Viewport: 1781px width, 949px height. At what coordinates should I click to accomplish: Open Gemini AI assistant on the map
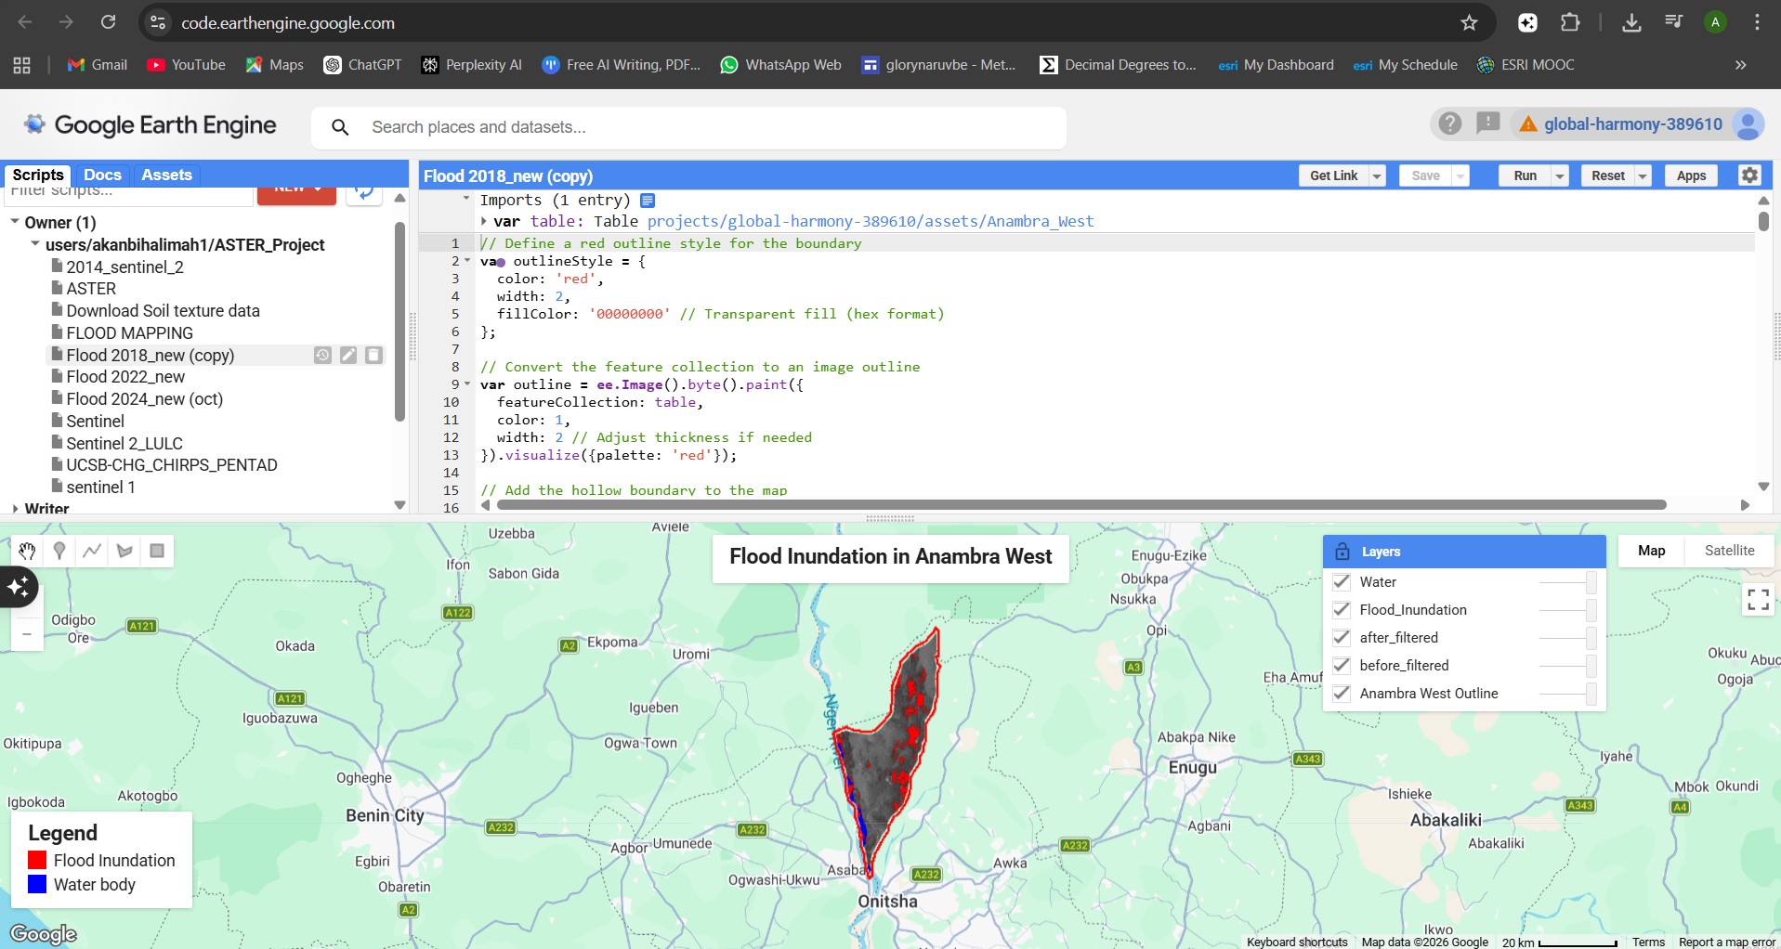point(18,587)
